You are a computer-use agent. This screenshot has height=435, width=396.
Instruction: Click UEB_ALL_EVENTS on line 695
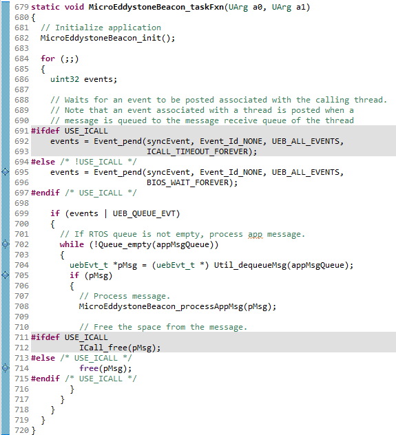click(306, 172)
